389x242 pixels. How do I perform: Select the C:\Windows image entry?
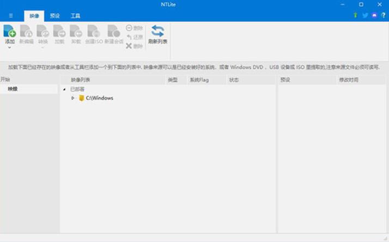[99, 98]
